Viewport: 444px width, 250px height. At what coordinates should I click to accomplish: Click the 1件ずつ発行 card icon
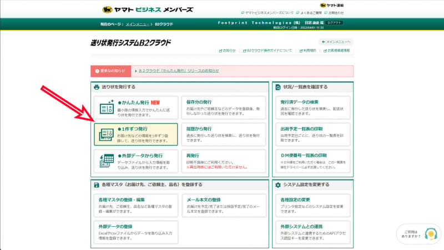(107, 135)
